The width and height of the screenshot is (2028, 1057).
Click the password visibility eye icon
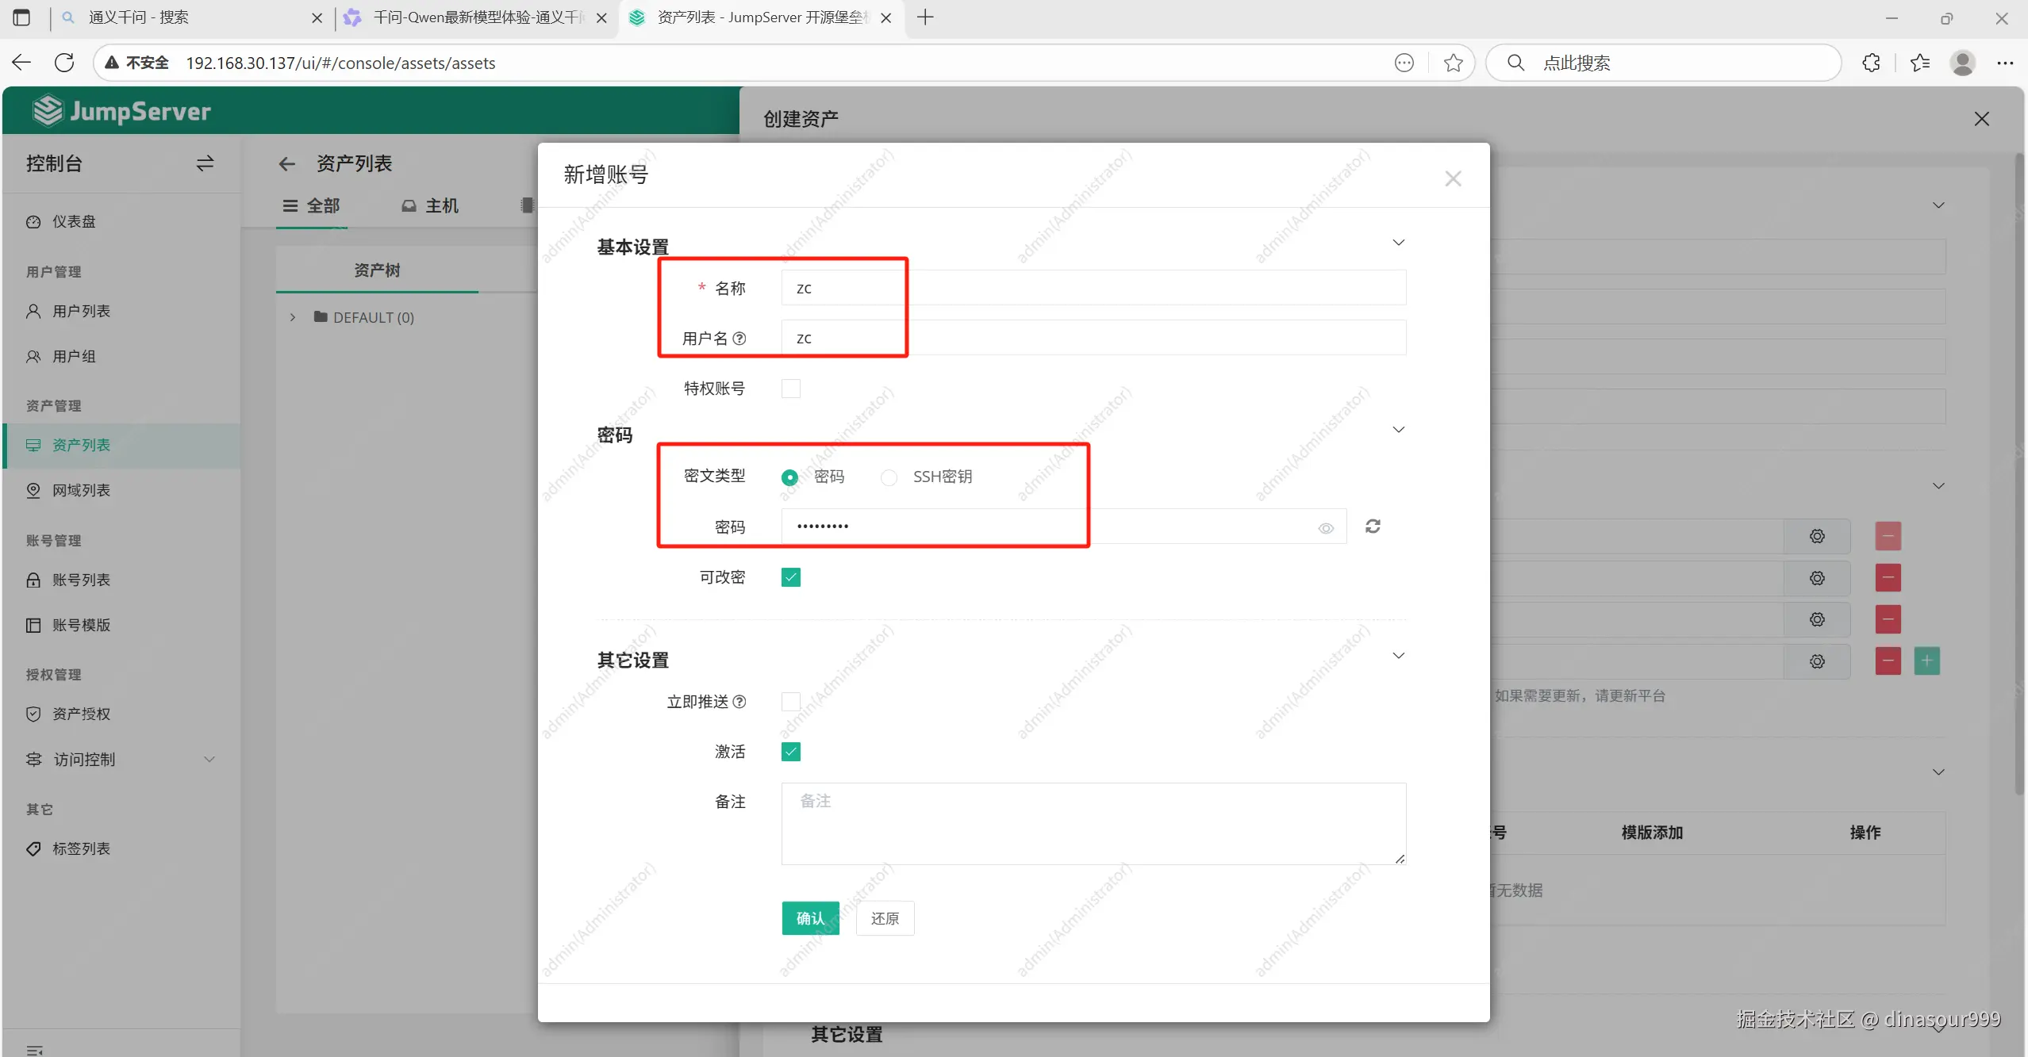click(x=1326, y=528)
